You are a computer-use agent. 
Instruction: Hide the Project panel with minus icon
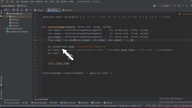[30, 10]
